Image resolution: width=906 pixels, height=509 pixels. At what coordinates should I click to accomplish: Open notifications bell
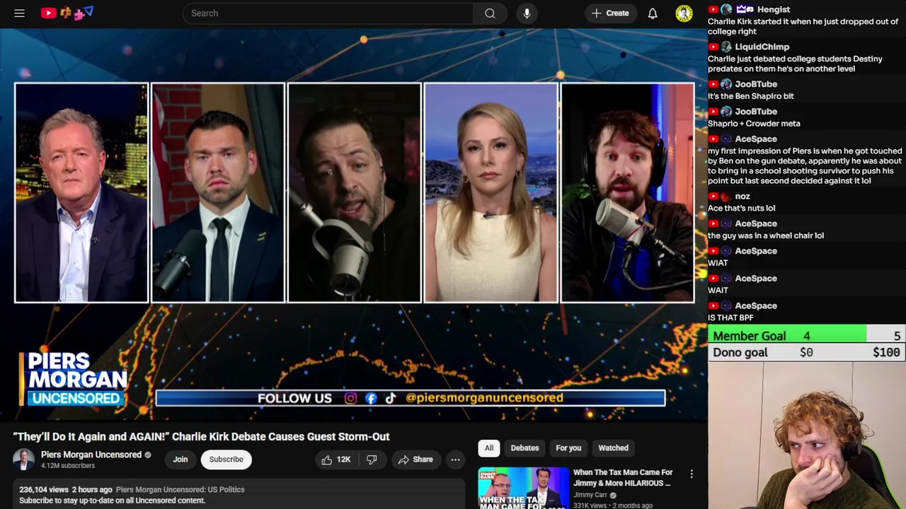click(653, 13)
